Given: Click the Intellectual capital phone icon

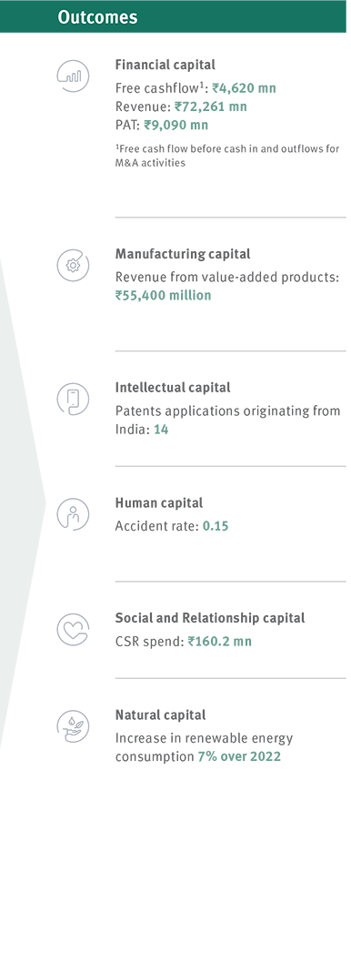Looking at the screenshot, I should [73, 399].
